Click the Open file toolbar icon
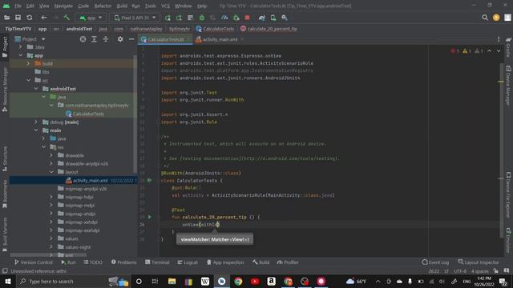This screenshot has height=288, width=513. point(6,18)
